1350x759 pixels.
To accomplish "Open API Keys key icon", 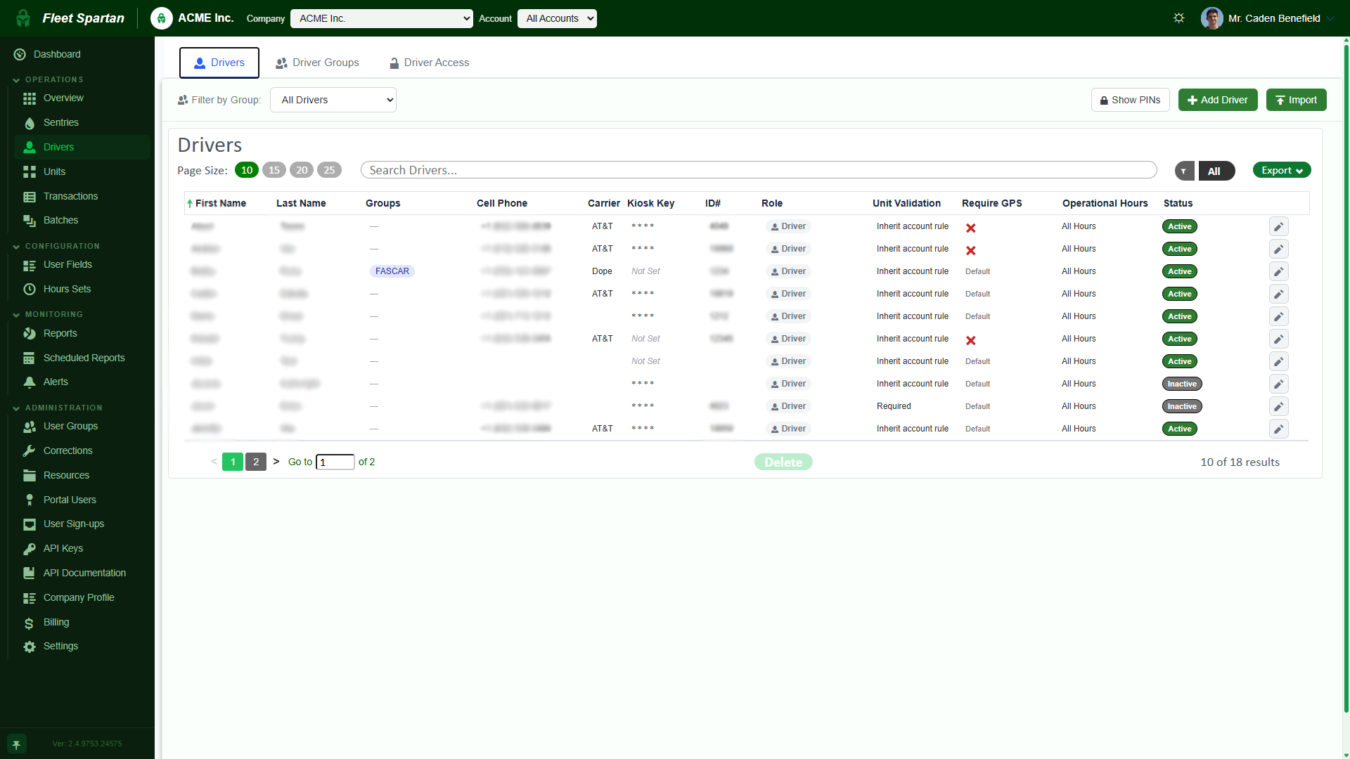I will (30, 549).
